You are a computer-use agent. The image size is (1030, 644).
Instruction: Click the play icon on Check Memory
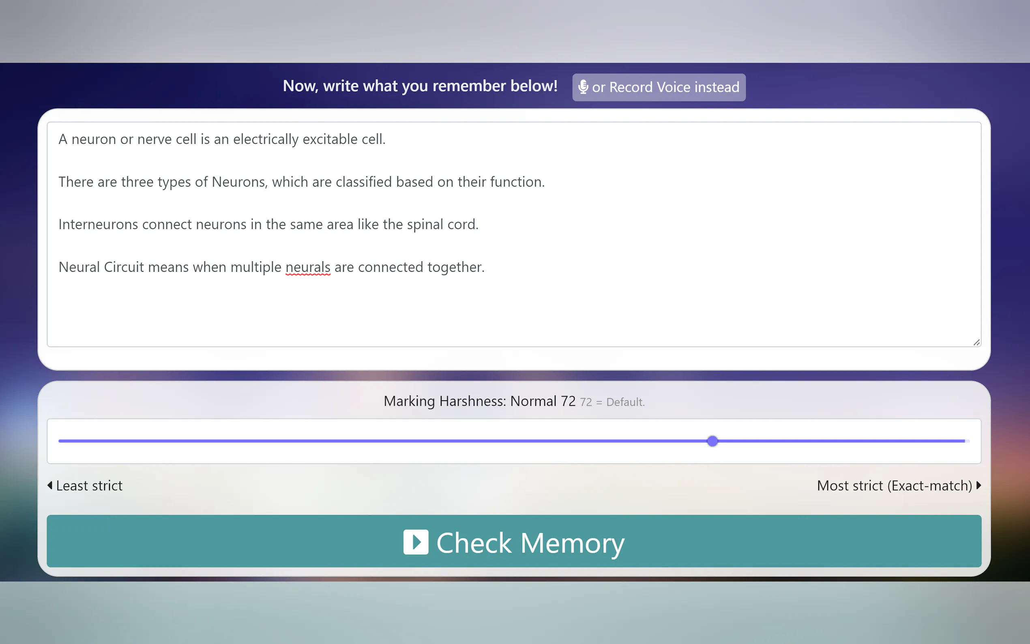tap(416, 542)
